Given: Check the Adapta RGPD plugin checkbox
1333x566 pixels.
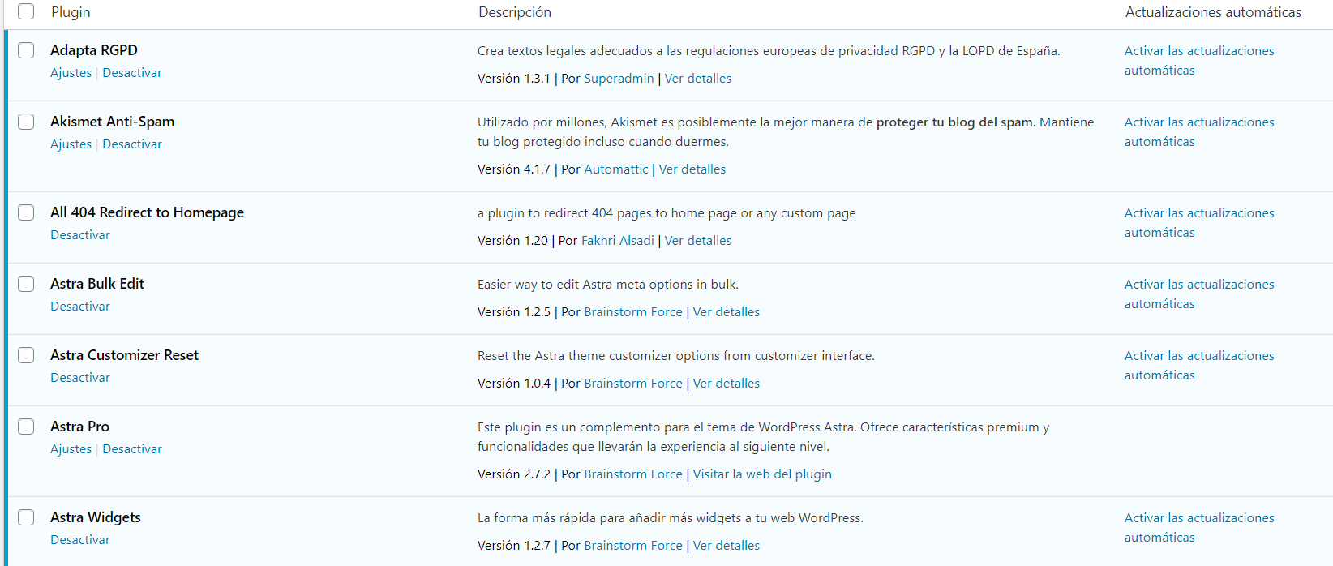Looking at the screenshot, I should click(x=26, y=50).
